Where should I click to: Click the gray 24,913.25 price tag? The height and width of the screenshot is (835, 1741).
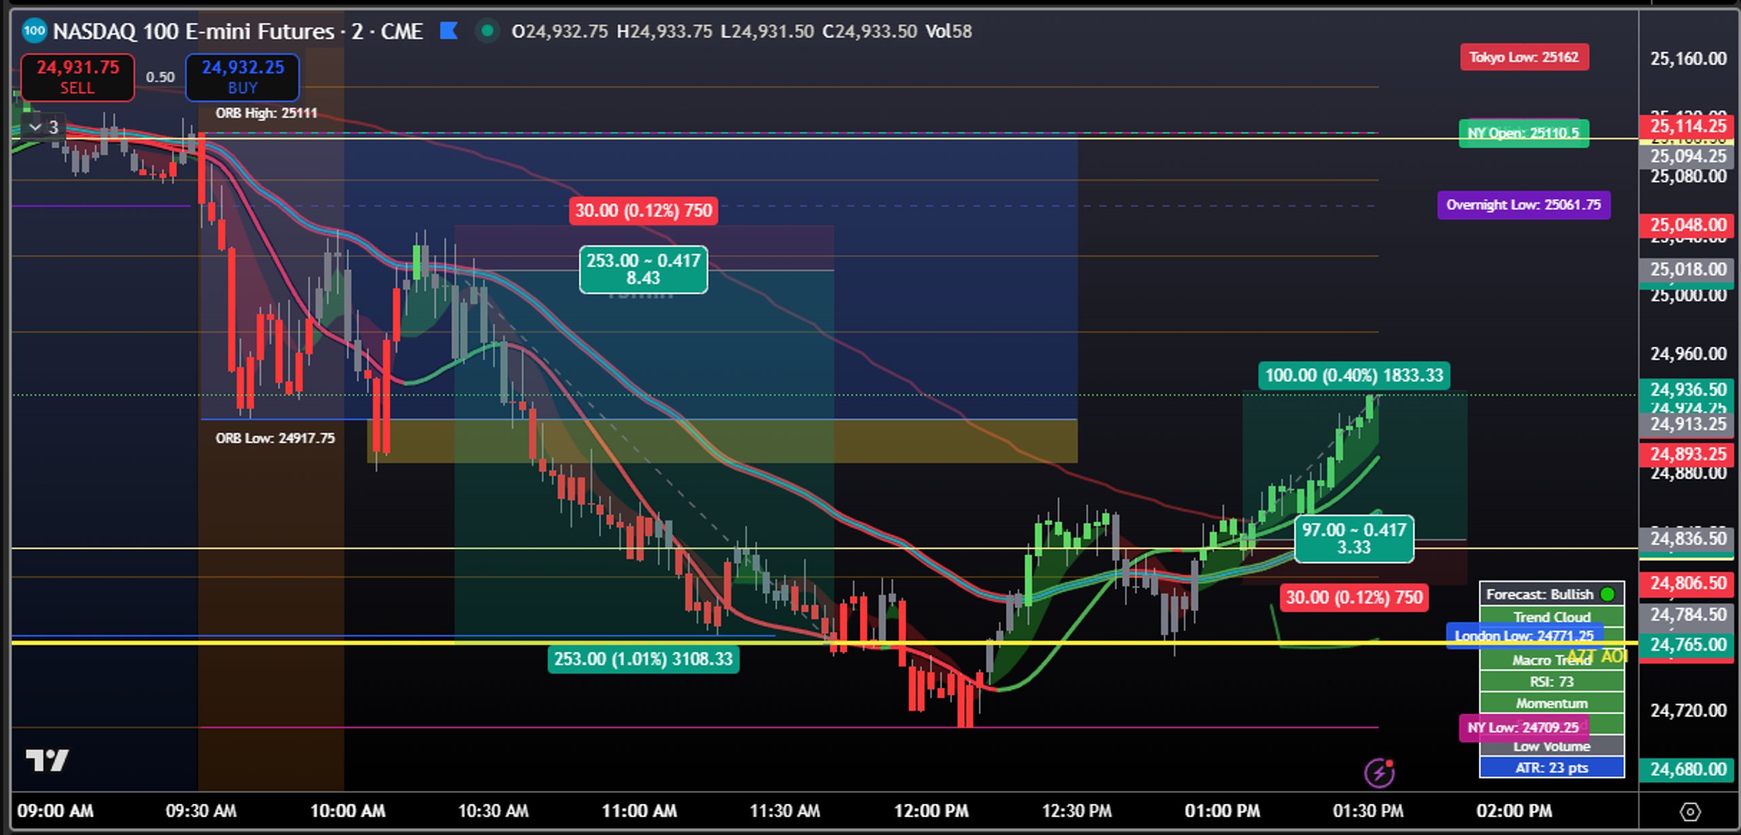click(1688, 424)
